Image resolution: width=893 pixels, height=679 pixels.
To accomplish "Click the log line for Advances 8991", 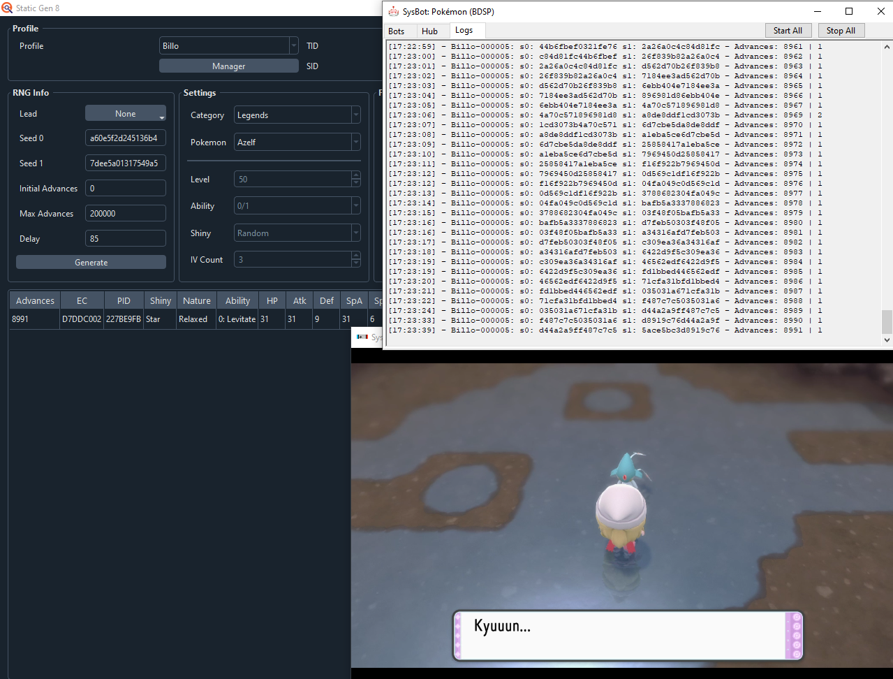I will [x=605, y=330].
